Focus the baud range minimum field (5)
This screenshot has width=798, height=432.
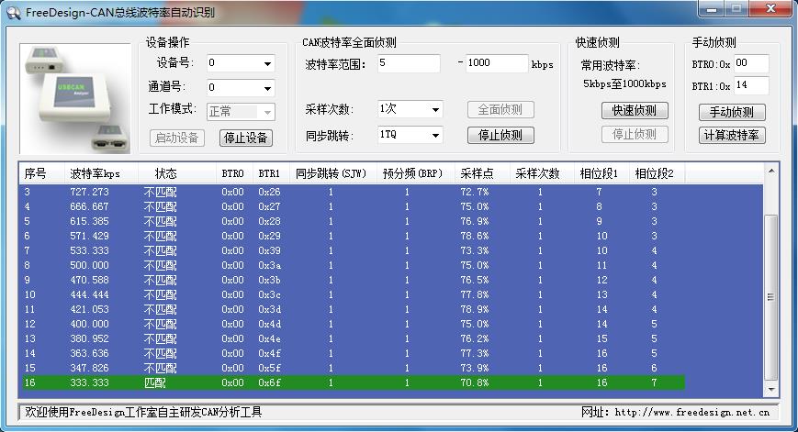click(x=409, y=63)
